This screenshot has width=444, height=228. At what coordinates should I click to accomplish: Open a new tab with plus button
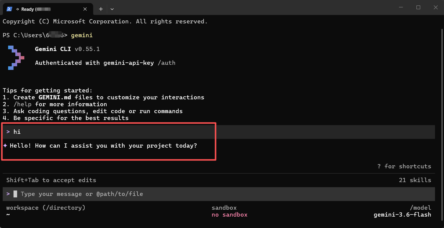[x=101, y=9]
